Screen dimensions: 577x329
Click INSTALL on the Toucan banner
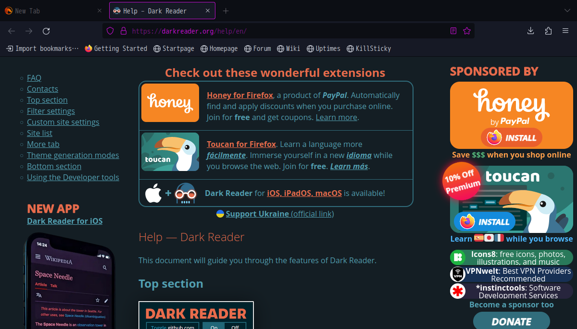coord(485,222)
